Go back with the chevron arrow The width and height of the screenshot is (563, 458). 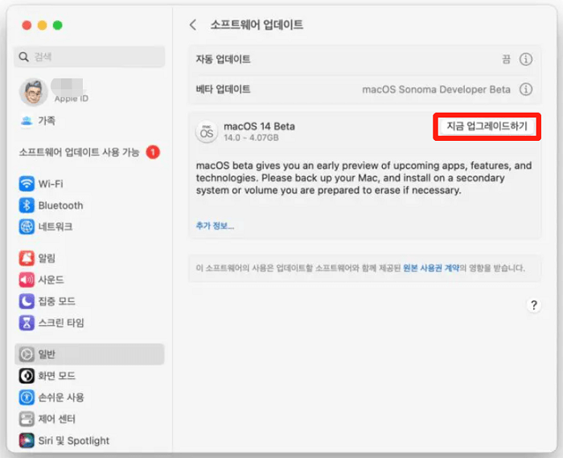[193, 25]
